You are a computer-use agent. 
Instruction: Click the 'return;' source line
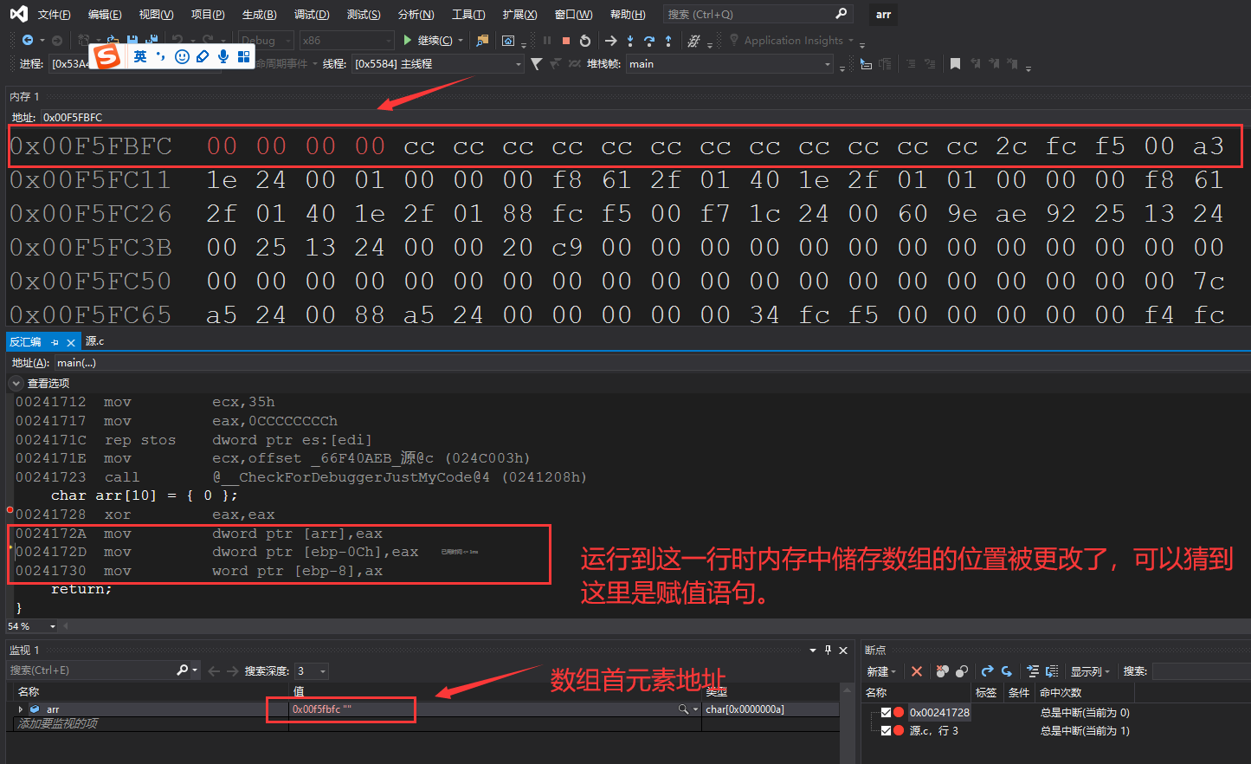pos(81,589)
